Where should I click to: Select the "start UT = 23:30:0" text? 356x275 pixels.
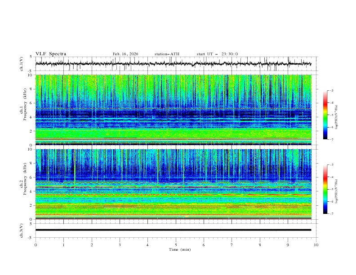click(217, 54)
